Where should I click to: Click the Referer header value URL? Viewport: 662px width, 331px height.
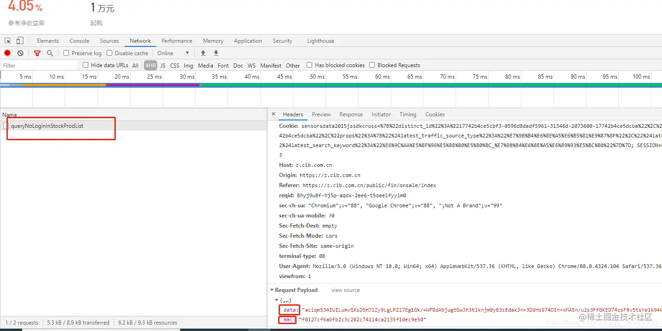[x=369, y=185]
